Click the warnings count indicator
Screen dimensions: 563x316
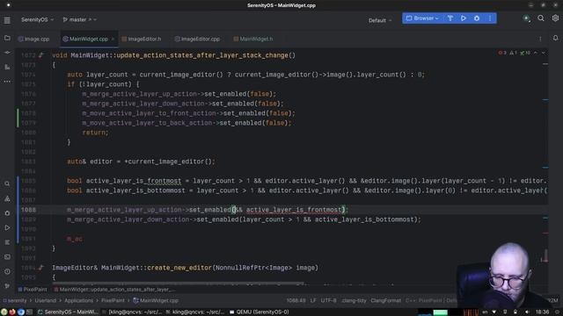(x=514, y=53)
